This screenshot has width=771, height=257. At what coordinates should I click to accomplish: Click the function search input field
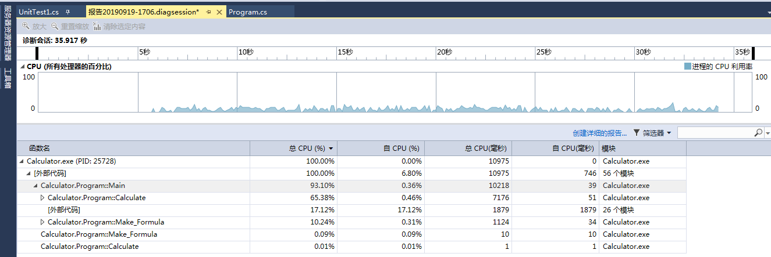[x=715, y=133]
